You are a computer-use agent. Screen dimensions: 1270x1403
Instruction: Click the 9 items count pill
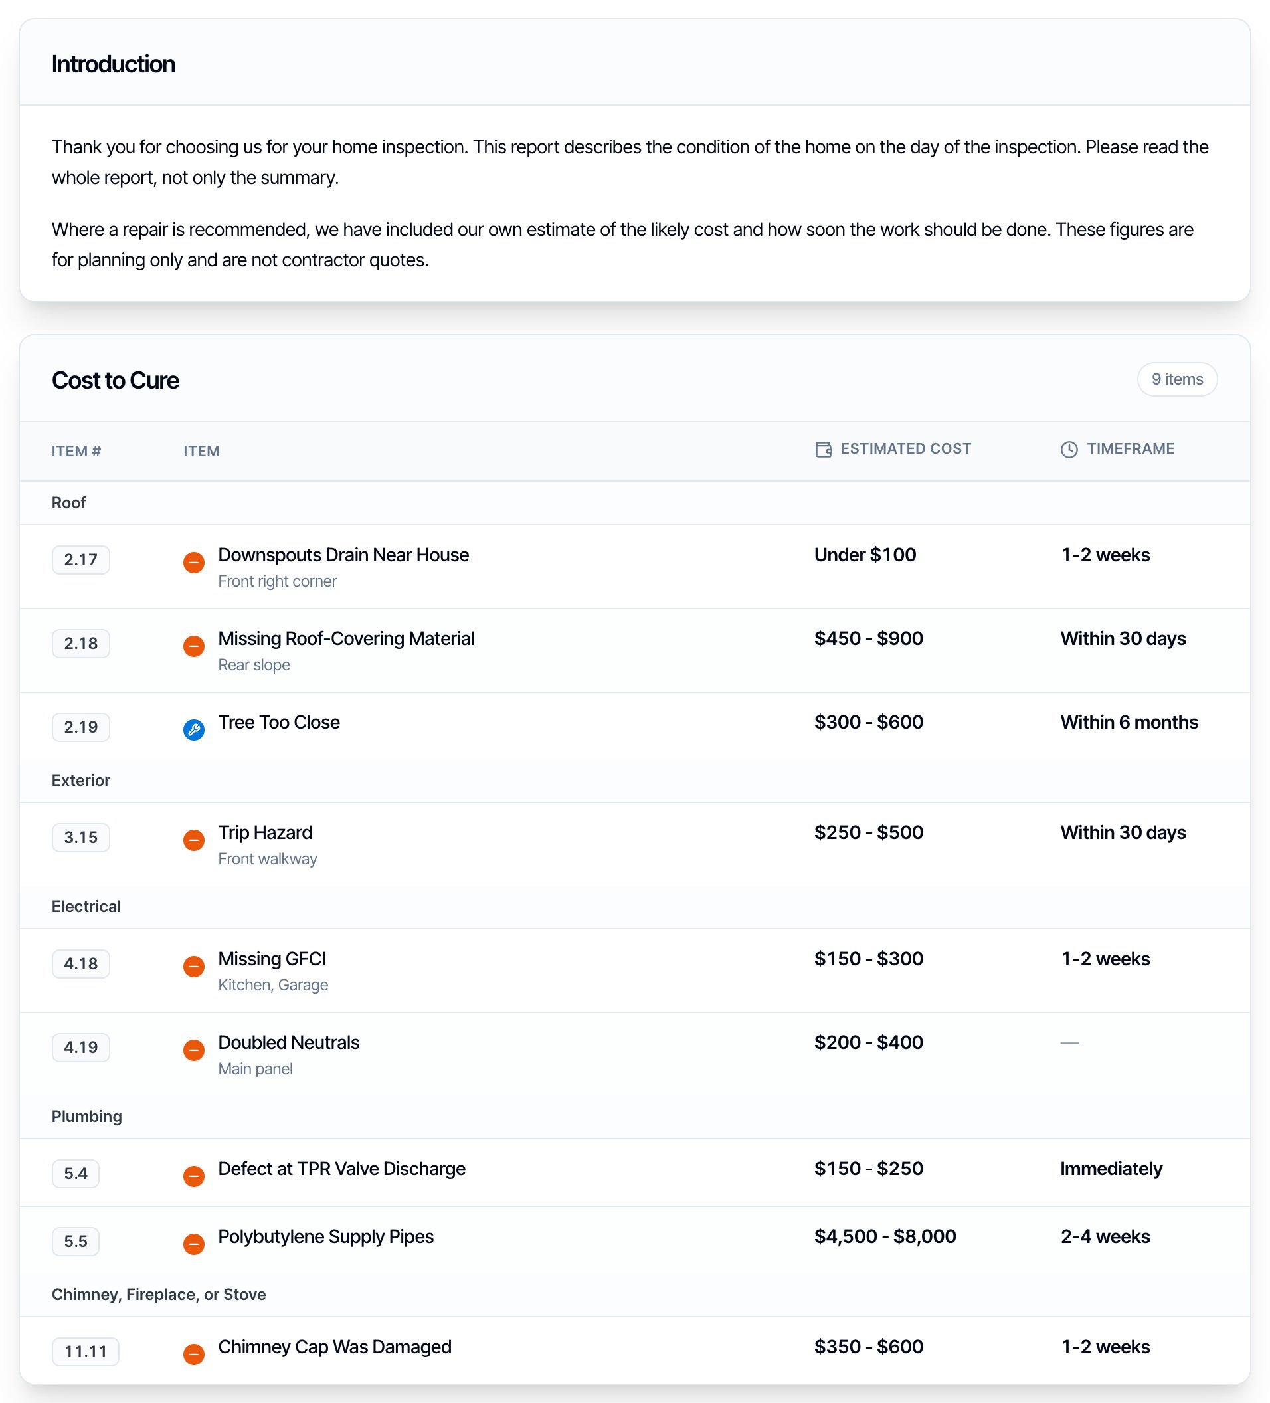(x=1177, y=379)
